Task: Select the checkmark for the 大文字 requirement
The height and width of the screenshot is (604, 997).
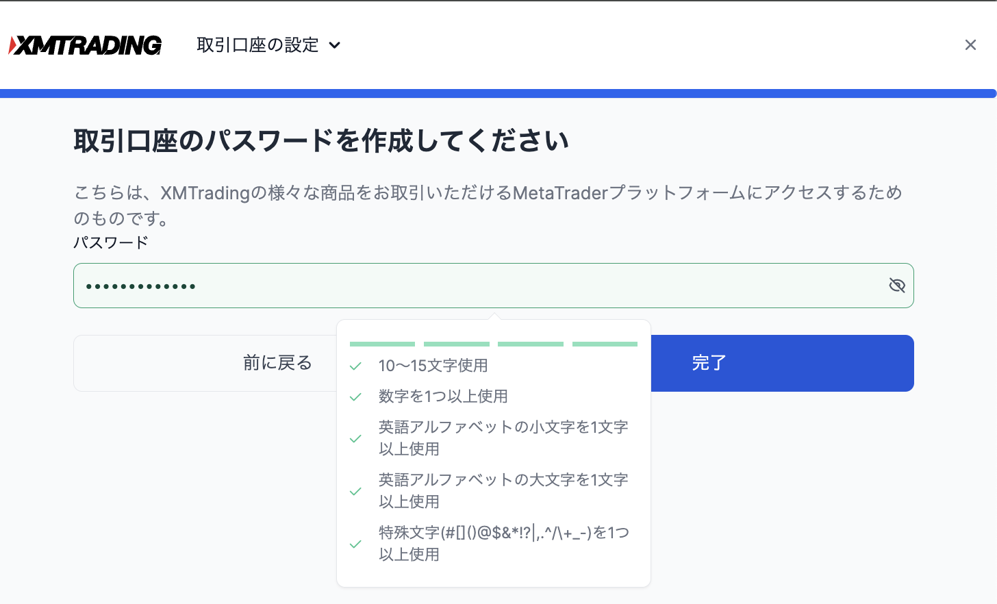Action: coord(355,492)
